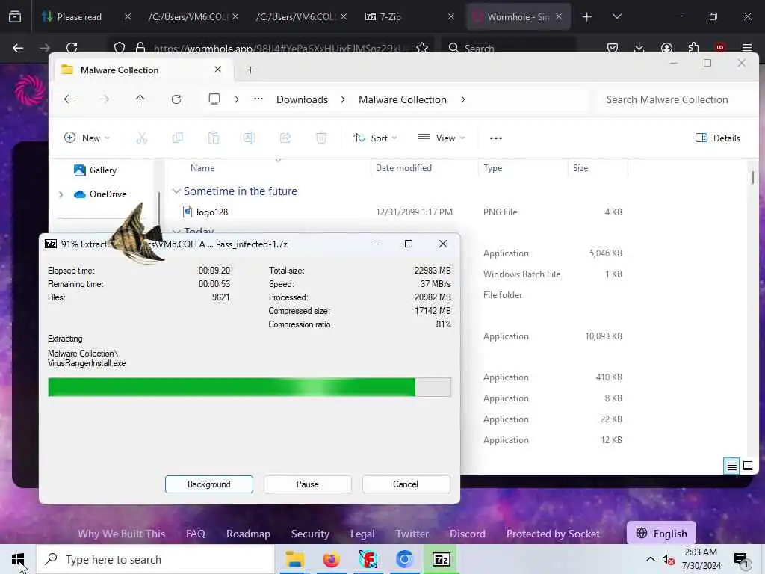Save page to Pocket icon
This screenshot has width=765, height=574.
[613, 47]
